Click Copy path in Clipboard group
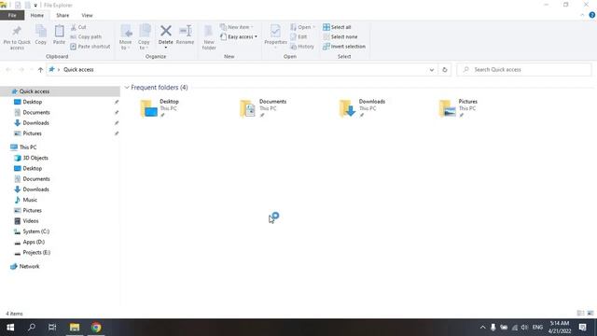Image resolution: width=597 pixels, height=336 pixels. tap(86, 36)
